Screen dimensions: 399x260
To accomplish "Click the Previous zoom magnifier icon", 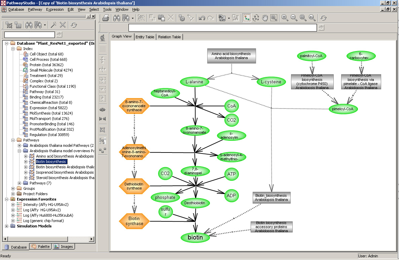I will 312,18.
